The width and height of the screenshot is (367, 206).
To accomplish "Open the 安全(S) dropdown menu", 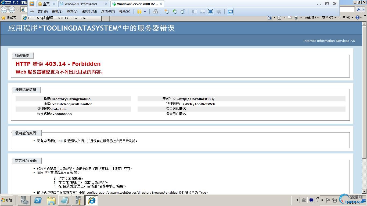I will 329,17.
